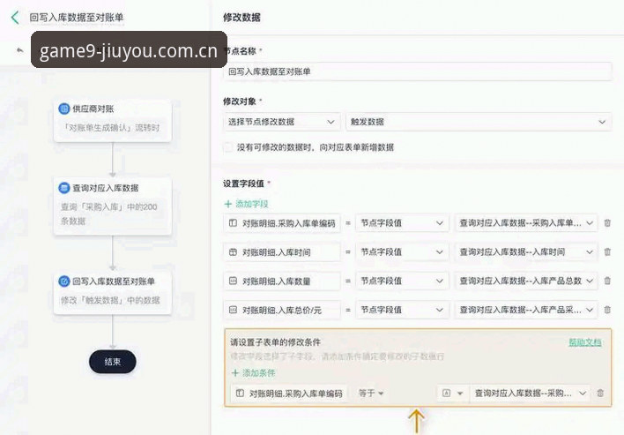
Task: Open 查询对应入库数据--入库产品总数 dropdown
Action: point(526,281)
